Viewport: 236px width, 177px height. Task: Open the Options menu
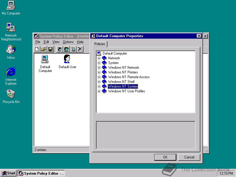(68, 42)
